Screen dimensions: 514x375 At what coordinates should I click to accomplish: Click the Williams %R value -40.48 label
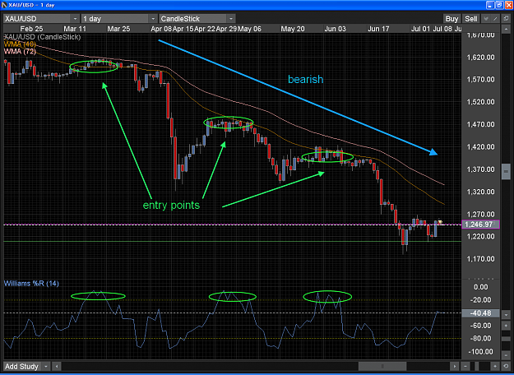[480, 313]
